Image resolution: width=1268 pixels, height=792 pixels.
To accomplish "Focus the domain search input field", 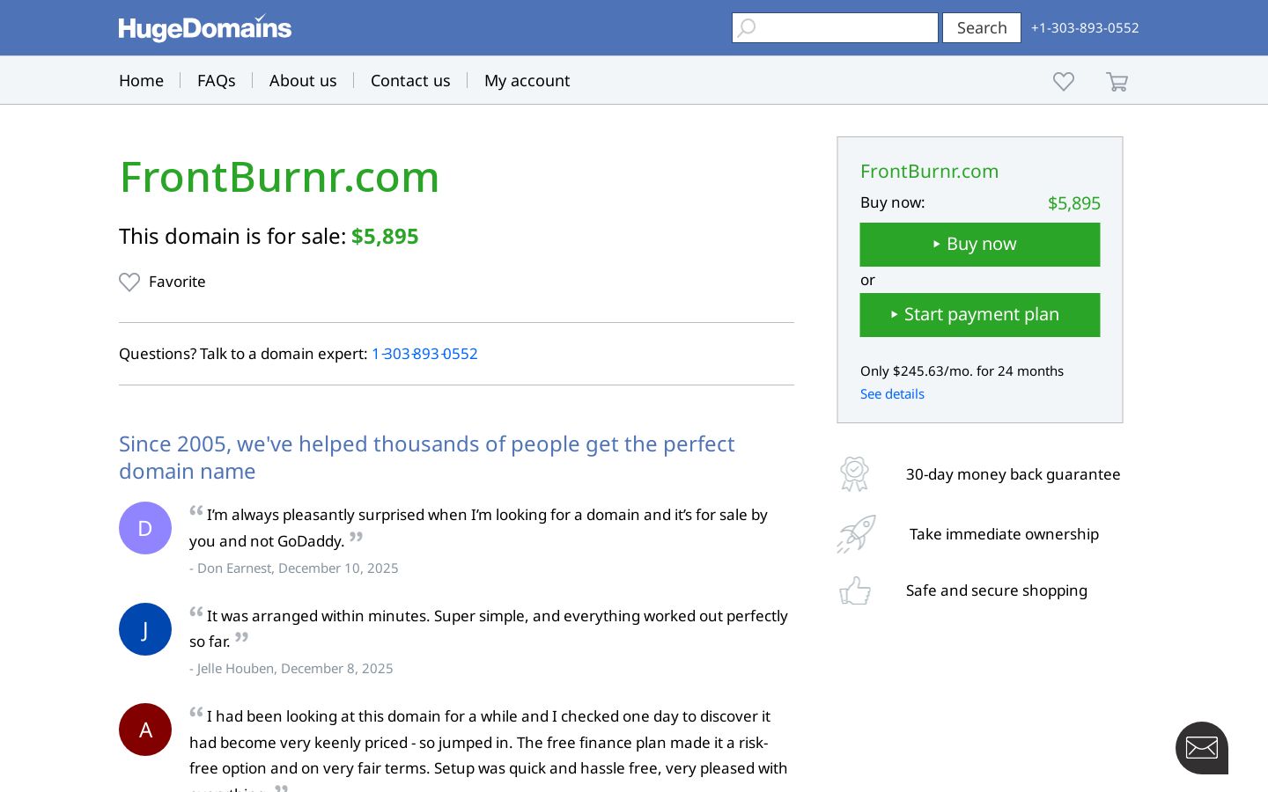I will [835, 28].
